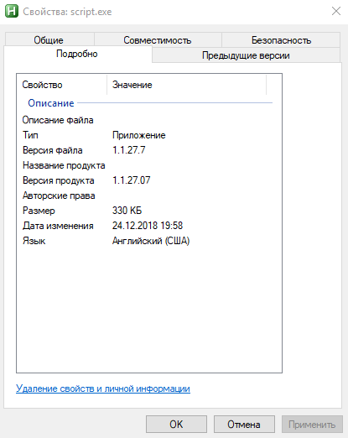The height and width of the screenshot is (438, 348).
Task: Select the Название продукта row
Action: tap(149, 165)
